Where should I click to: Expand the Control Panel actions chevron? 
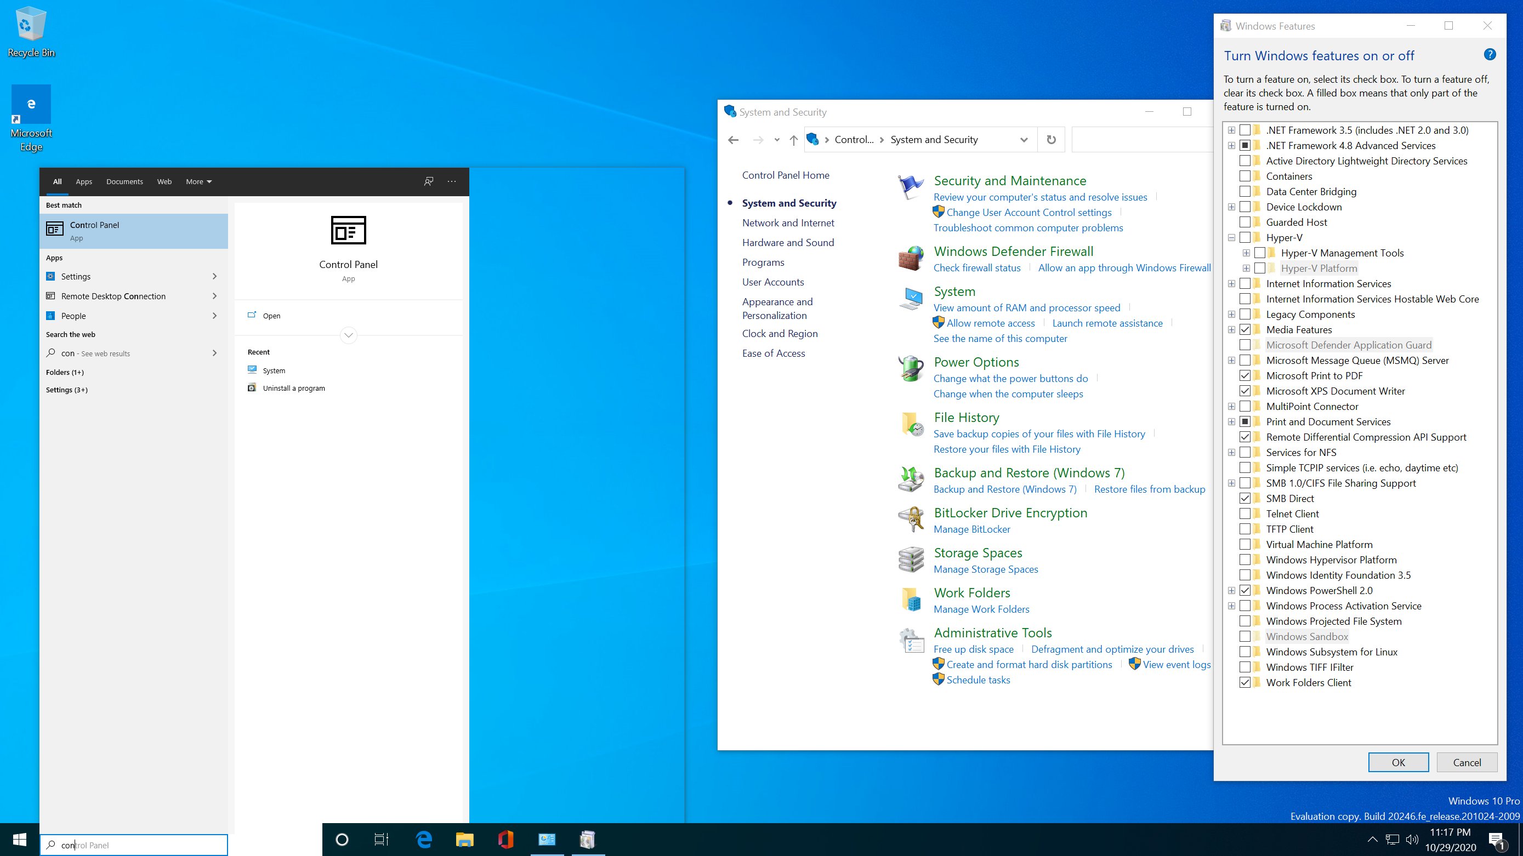point(348,335)
